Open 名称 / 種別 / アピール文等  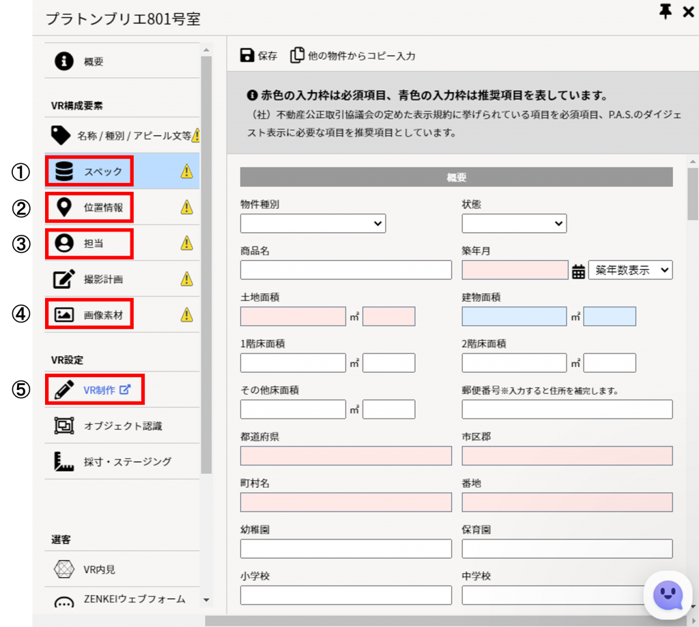coord(122,135)
